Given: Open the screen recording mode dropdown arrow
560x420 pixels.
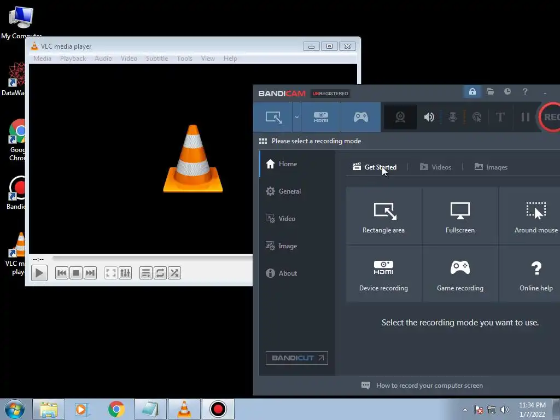Looking at the screenshot, I should click(x=297, y=117).
